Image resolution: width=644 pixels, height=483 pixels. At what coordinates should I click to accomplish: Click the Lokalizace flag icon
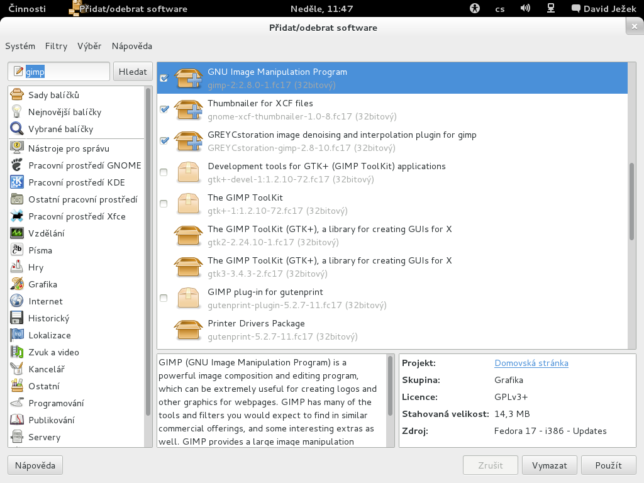17,335
